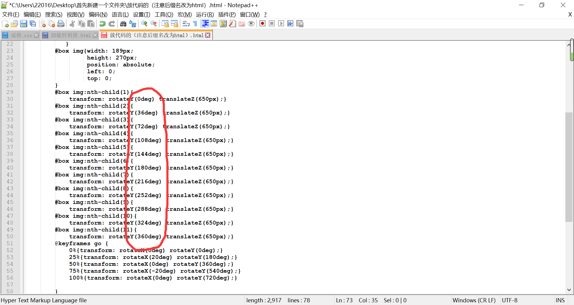Toggle word wrap
Screen dimensions: 574x305
point(186,24)
